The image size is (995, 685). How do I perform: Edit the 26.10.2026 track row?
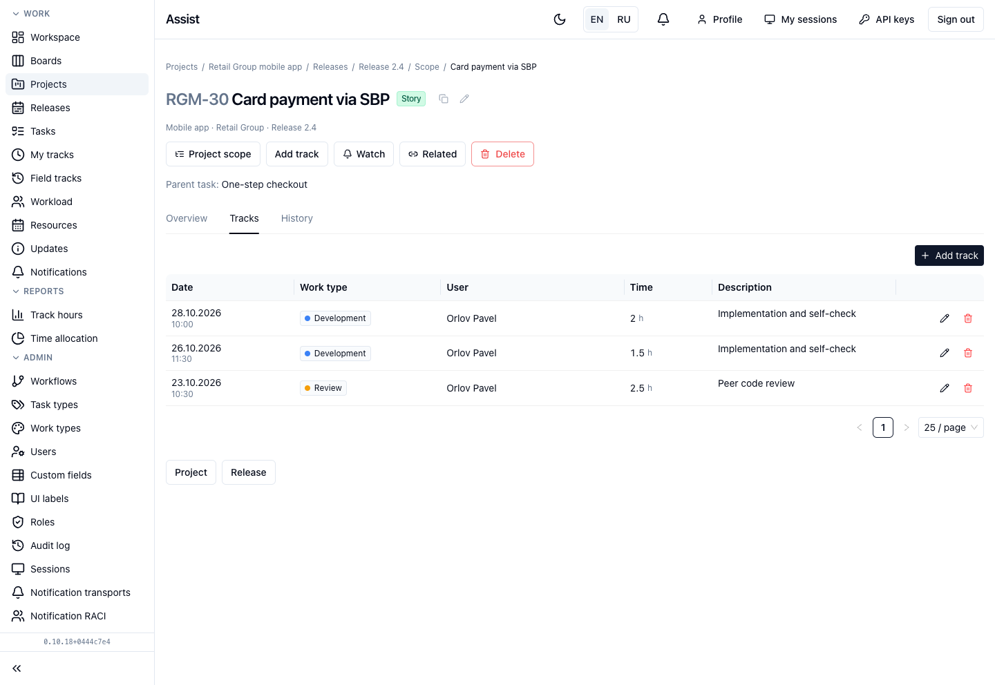pyautogui.click(x=945, y=353)
